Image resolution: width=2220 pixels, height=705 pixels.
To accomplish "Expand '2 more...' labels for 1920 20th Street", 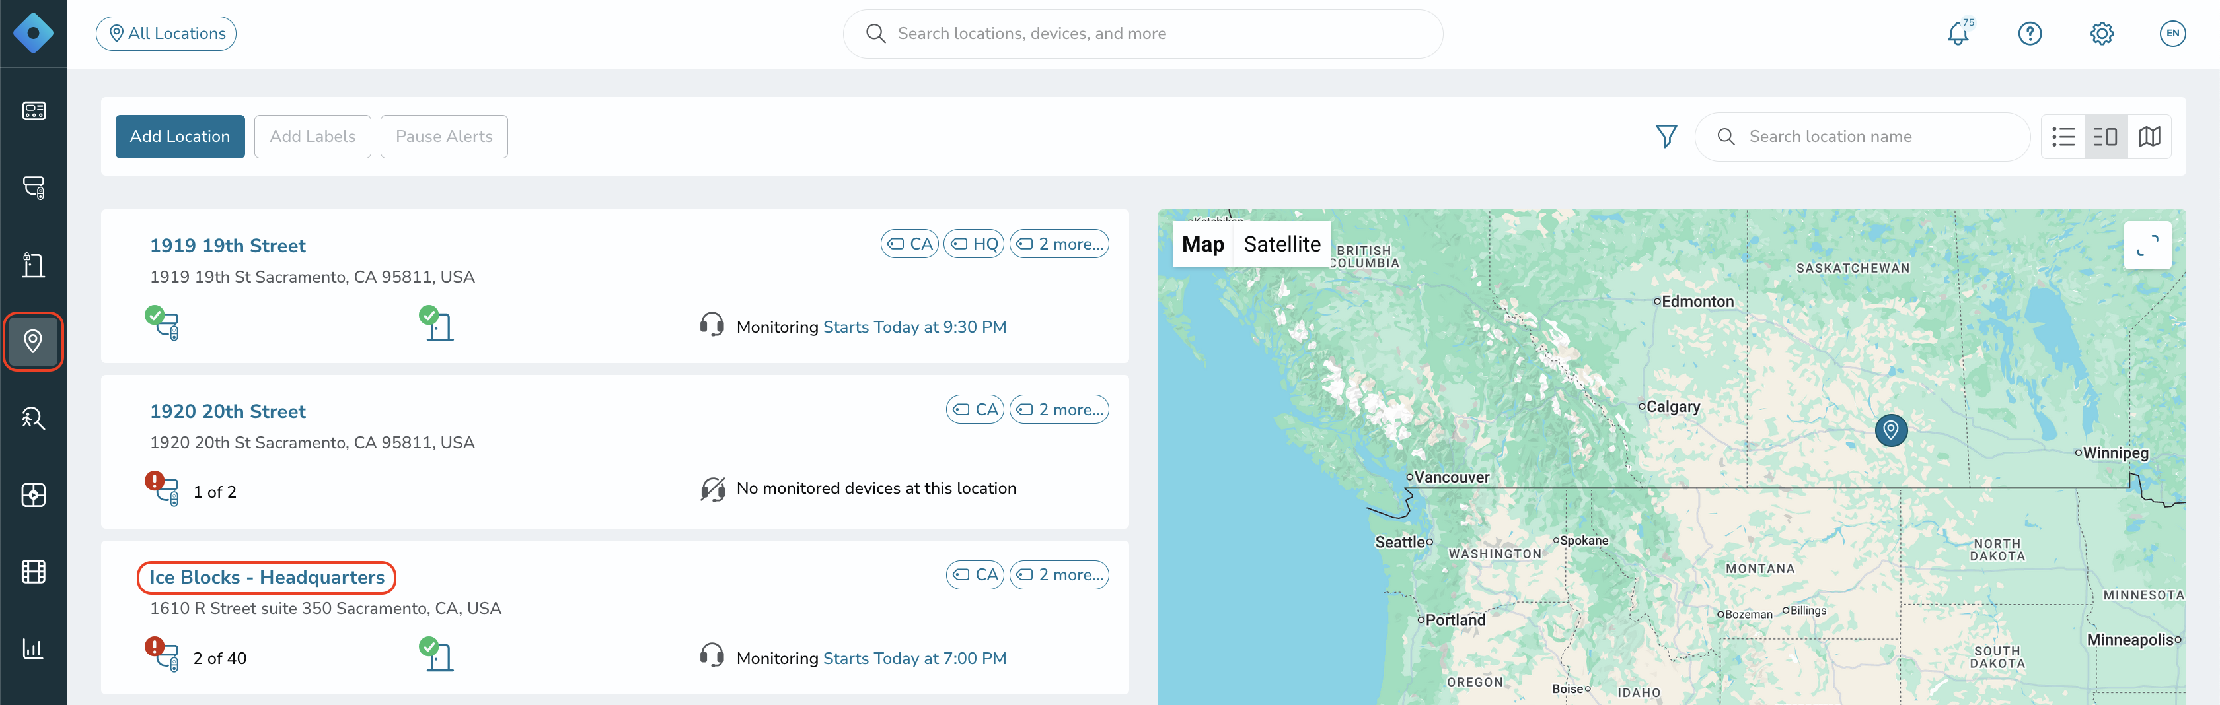I will click(1059, 410).
